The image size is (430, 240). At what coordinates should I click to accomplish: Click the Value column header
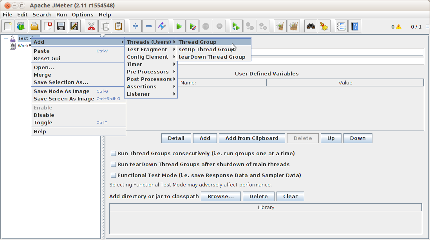click(345, 82)
